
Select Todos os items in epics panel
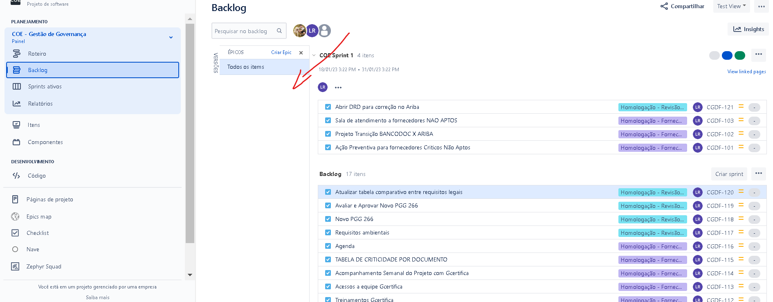(264, 67)
